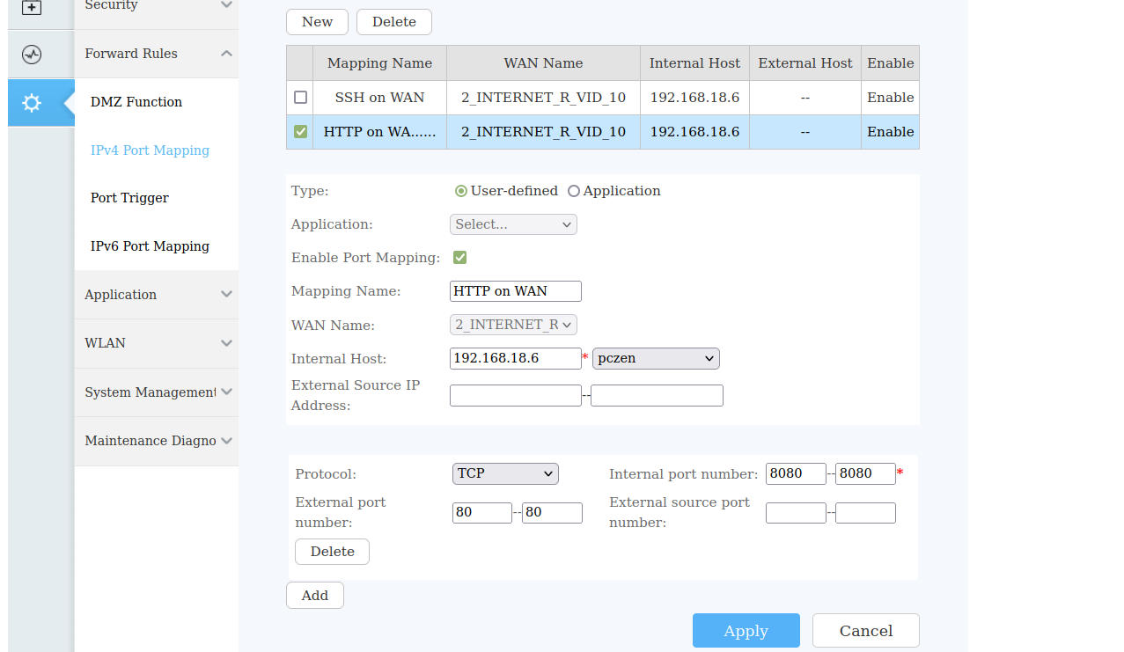Open the pczen internal host dropdown
Viewport: 1124px width, 652px height.
coord(656,358)
